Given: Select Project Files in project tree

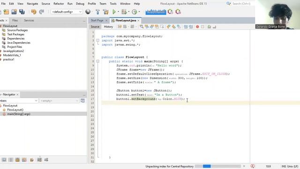Looking at the screenshot, I should (15, 47).
